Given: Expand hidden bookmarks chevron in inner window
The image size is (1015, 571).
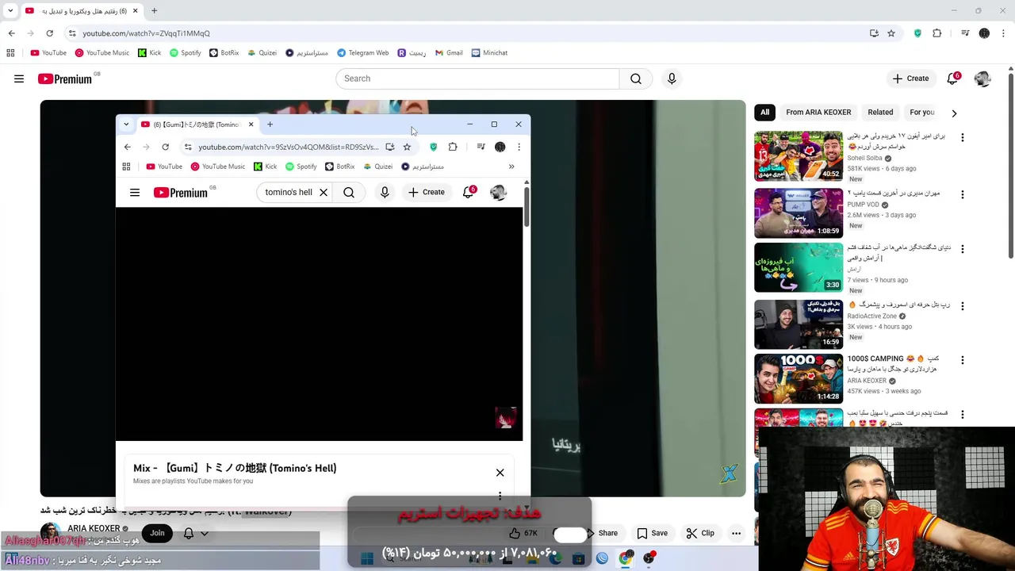Looking at the screenshot, I should pos(511,167).
